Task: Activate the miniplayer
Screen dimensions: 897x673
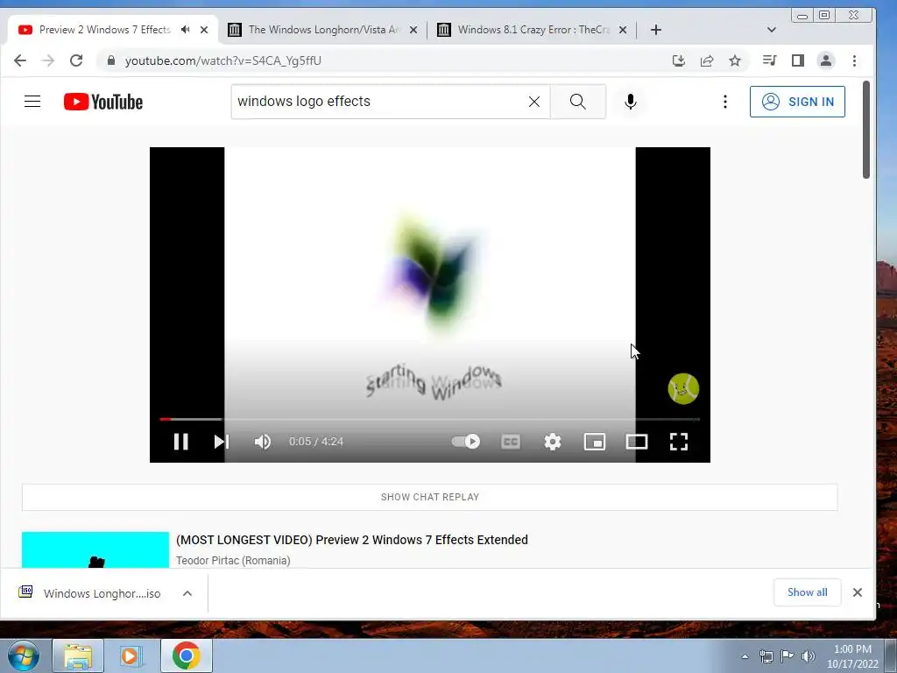Action: click(595, 442)
